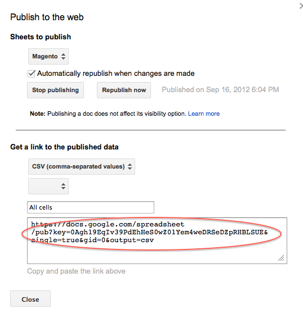The width and height of the screenshot is (303, 318).
Task: Grab the resize grip of the URL box
Action: pos(281,258)
